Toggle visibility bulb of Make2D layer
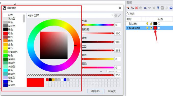The height and width of the screenshot is (96, 173). pyautogui.click(x=147, y=28)
